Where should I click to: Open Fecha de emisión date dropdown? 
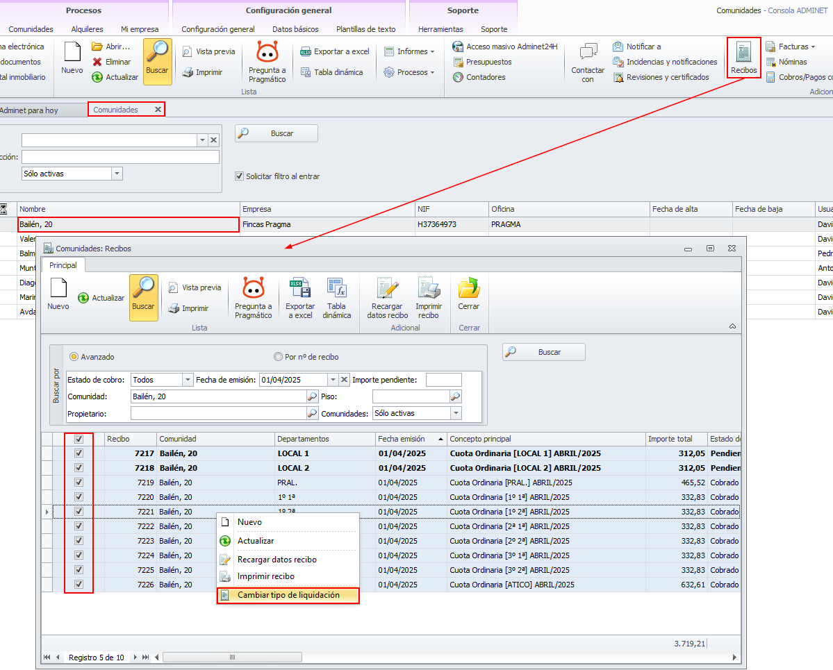coord(333,380)
